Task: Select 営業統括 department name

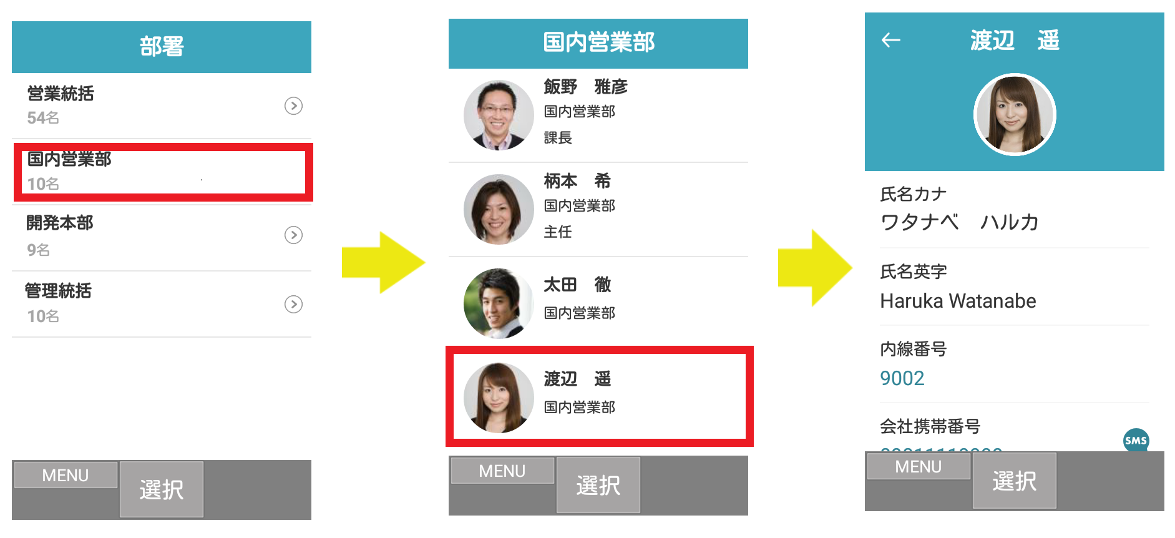Action: pyautogui.click(x=61, y=94)
